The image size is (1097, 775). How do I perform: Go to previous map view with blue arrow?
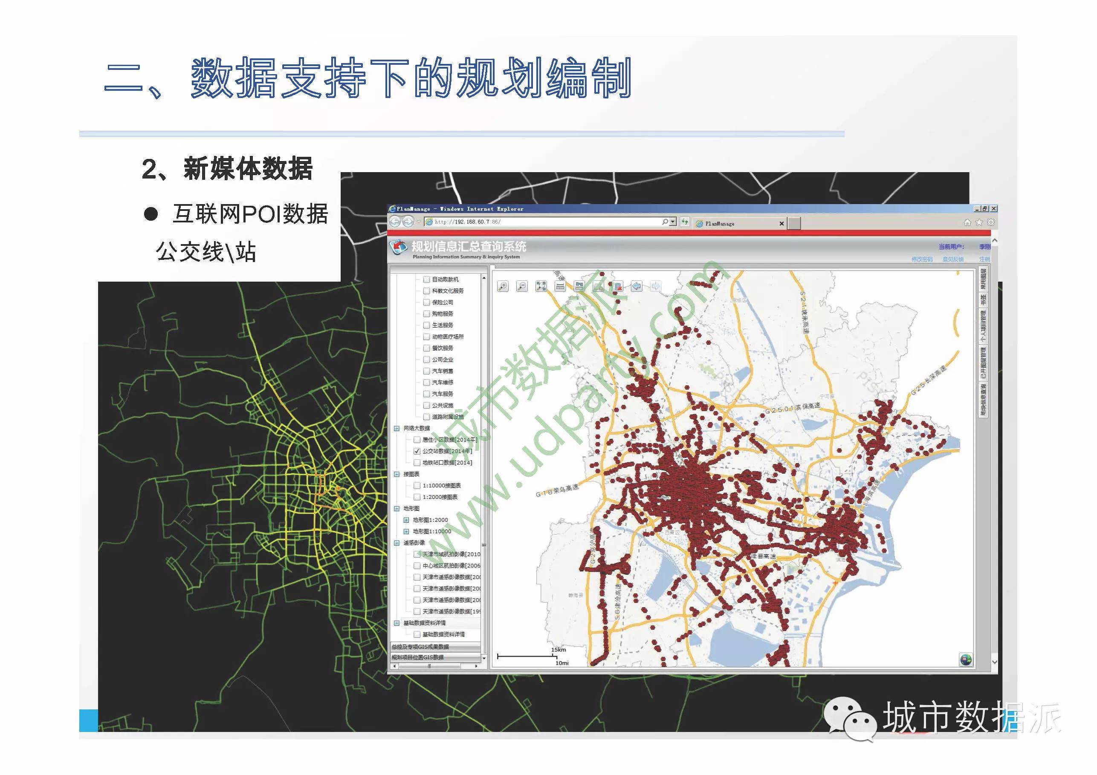(x=637, y=286)
